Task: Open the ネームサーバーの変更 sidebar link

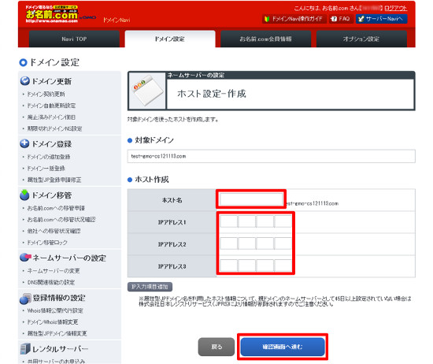Action: (54, 271)
